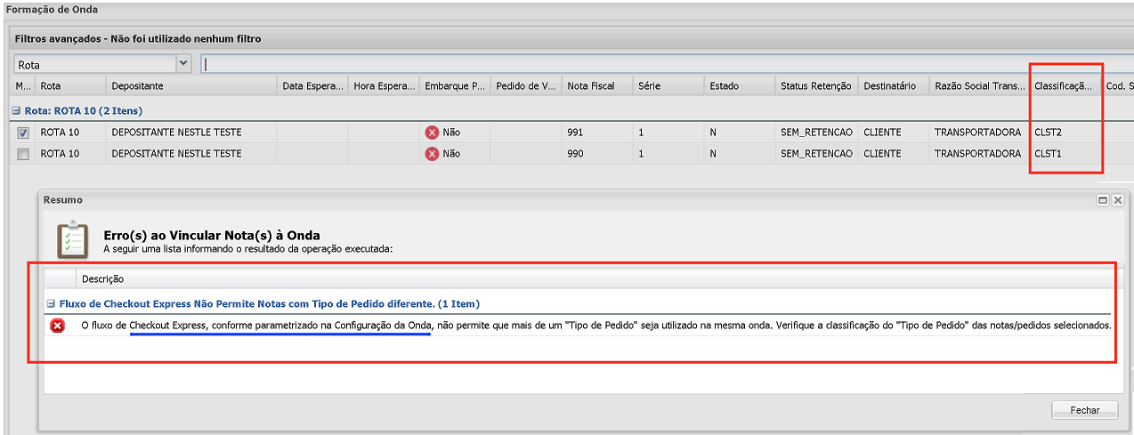Click the M... column header
1134x435 pixels.
23,86
